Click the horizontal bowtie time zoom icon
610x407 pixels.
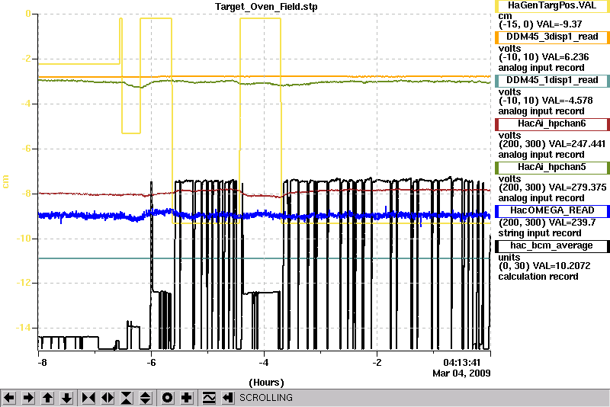pyautogui.click(x=88, y=398)
